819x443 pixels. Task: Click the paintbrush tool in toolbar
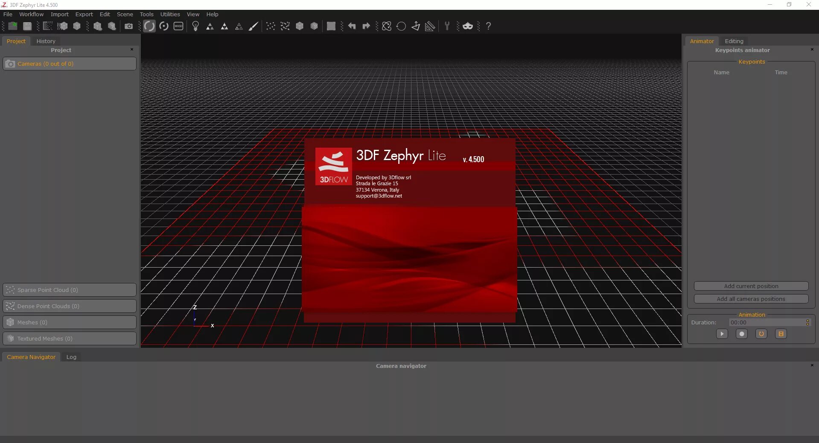click(254, 26)
